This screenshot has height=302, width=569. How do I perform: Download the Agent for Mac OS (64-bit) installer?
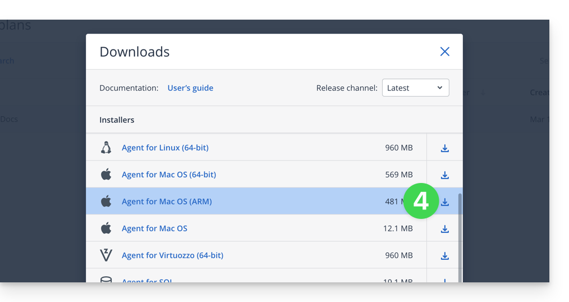pos(444,175)
